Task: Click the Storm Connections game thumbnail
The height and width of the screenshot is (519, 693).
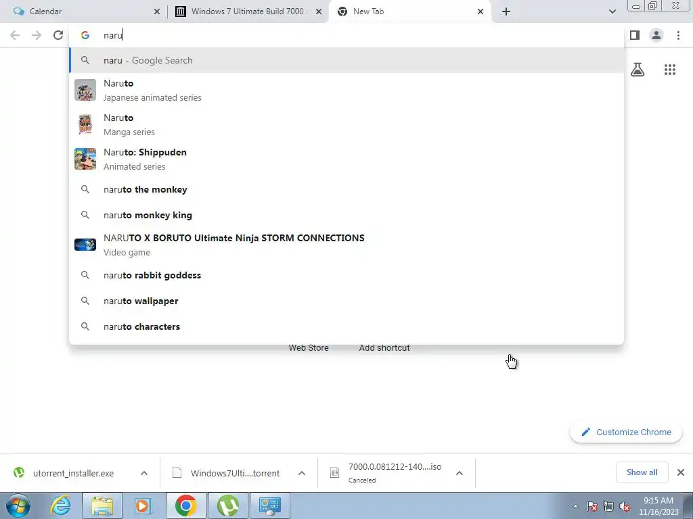Action: 85,245
